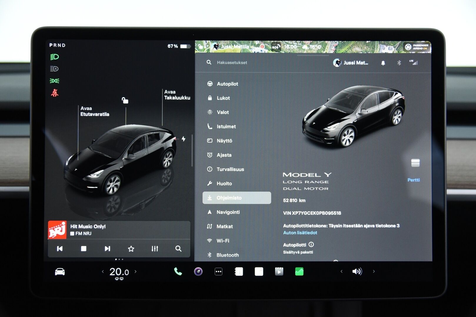The width and height of the screenshot is (476, 317).
Task: Tap the parking lights indicator icon
Action: [54, 81]
